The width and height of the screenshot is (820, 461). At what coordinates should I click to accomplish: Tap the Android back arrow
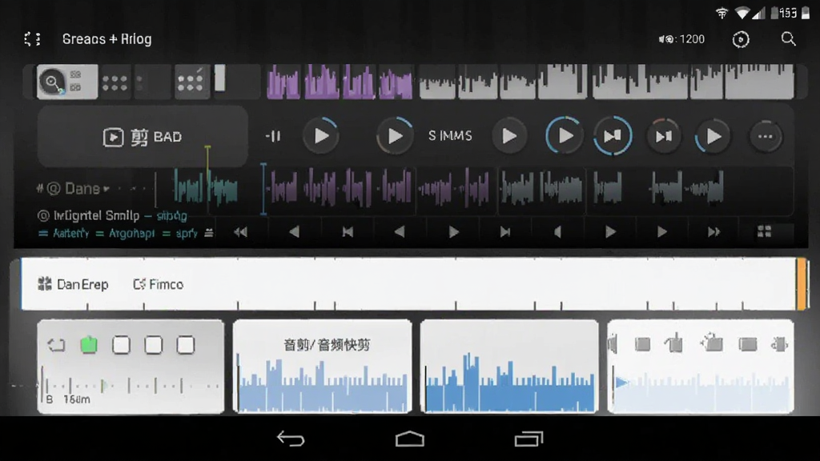click(x=291, y=439)
